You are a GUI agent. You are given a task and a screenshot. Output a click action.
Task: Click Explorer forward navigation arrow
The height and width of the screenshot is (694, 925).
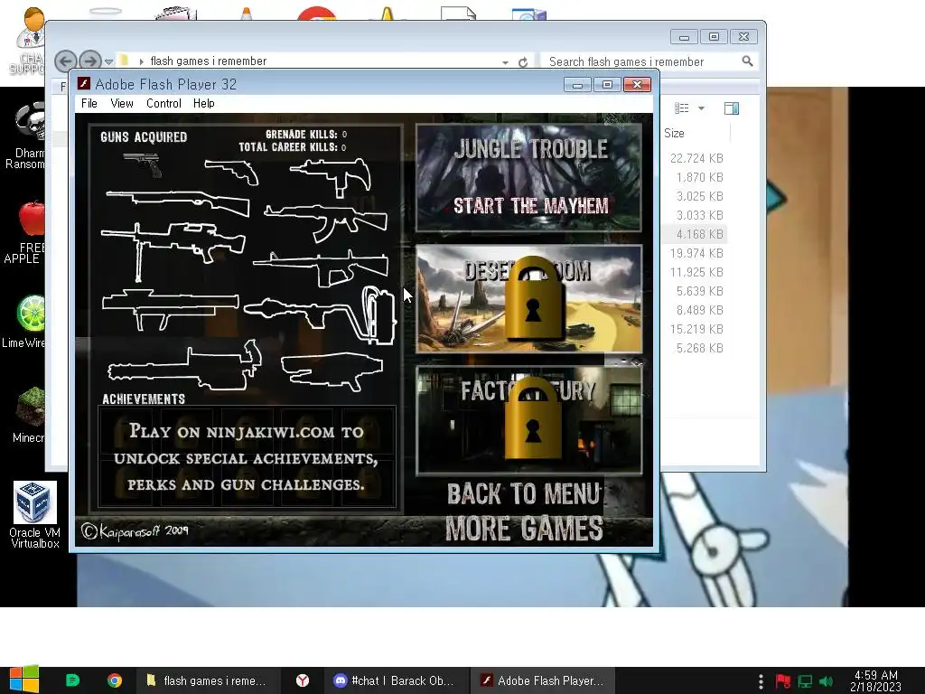click(89, 61)
